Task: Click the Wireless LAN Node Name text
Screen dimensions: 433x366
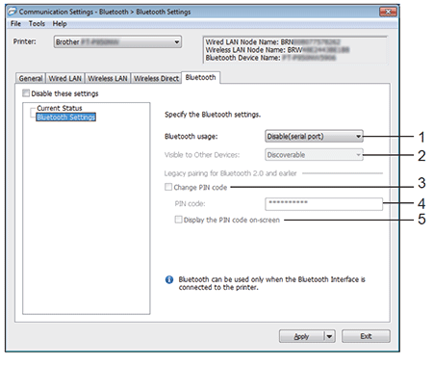Action: coord(277,50)
